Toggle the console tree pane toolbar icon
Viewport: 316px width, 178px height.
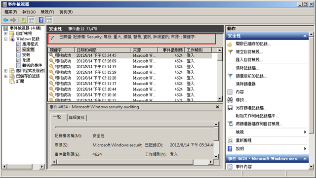31,20
